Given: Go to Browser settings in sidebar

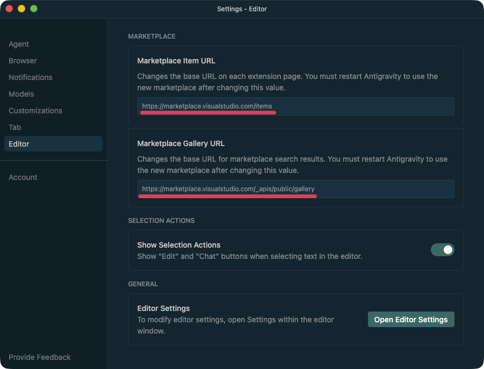Looking at the screenshot, I should [x=23, y=61].
